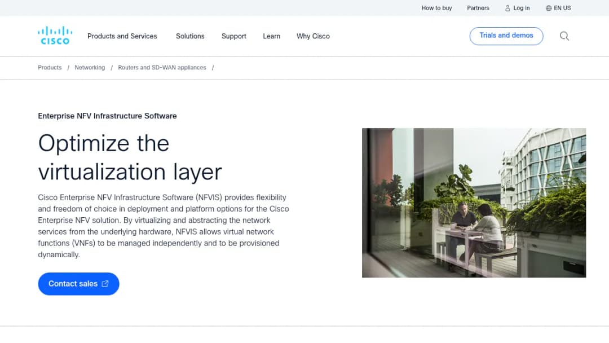The image size is (609, 343).
Task: Click the user icon beside Log in
Action: click(x=507, y=8)
